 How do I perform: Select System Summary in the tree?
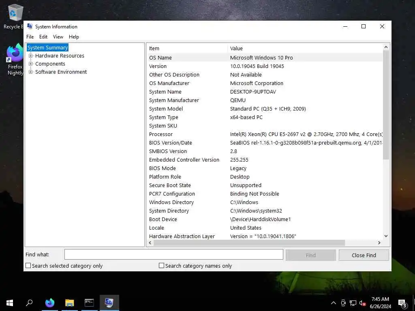48,48
